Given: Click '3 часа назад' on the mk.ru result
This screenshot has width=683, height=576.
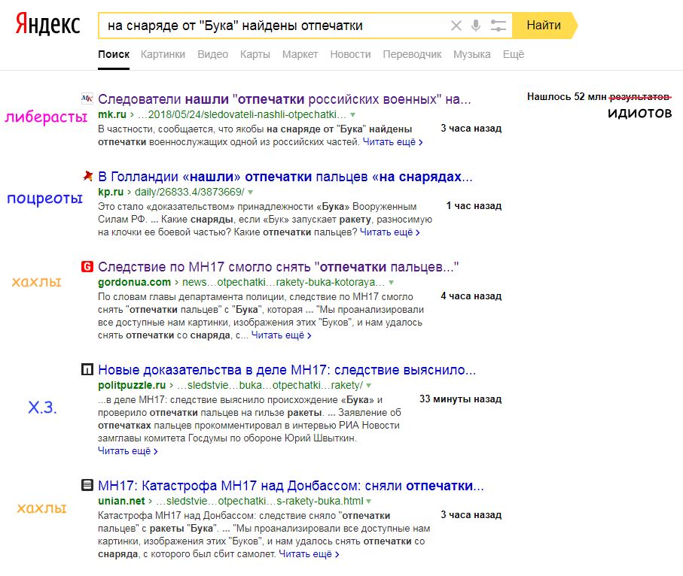Looking at the screenshot, I should pyautogui.click(x=471, y=129).
